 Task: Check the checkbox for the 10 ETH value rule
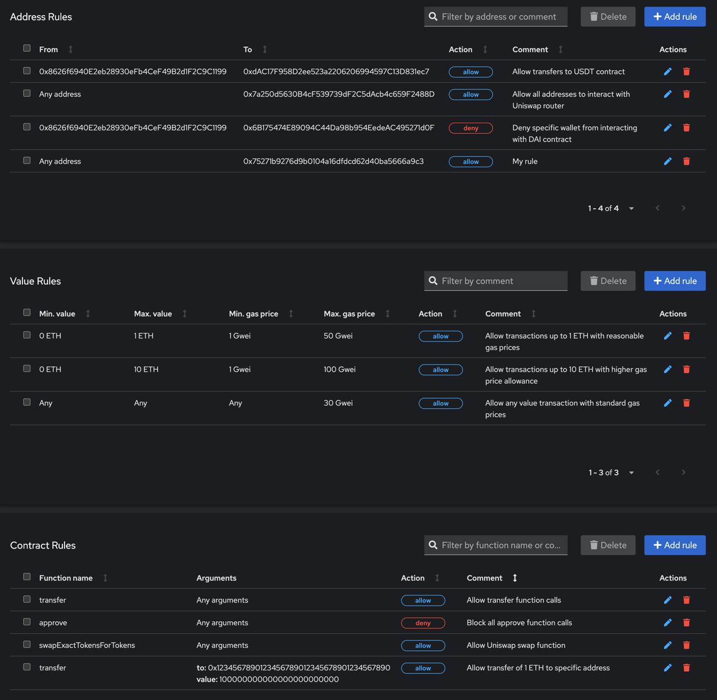[26, 368]
